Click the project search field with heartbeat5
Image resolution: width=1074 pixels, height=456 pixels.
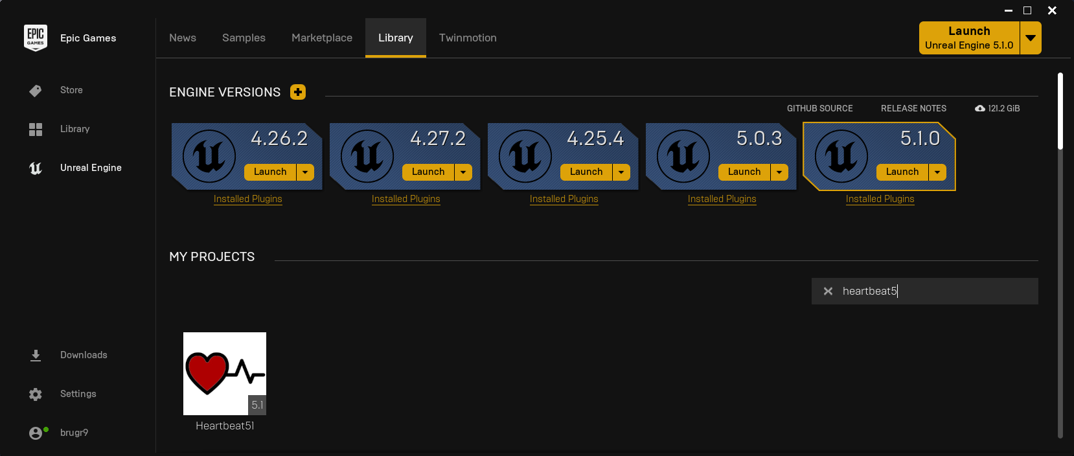tap(925, 291)
